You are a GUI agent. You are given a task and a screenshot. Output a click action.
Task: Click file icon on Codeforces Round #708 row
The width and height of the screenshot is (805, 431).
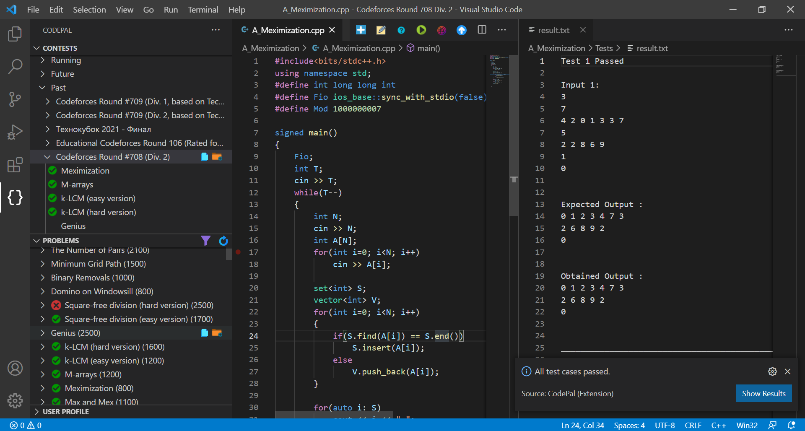click(x=205, y=157)
